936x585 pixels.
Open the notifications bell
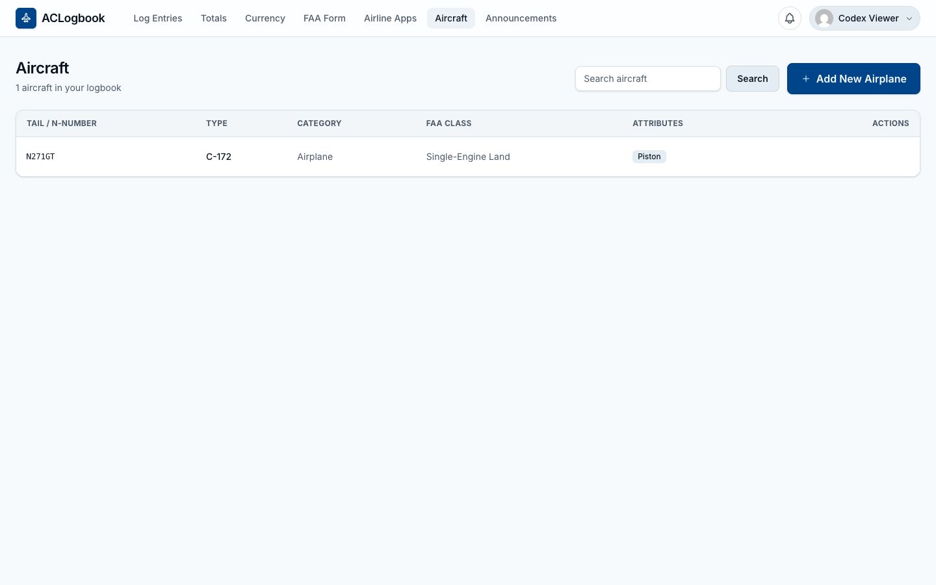point(790,18)
